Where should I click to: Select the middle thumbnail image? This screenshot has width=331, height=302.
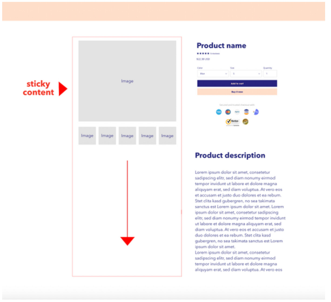click(127, 136)
